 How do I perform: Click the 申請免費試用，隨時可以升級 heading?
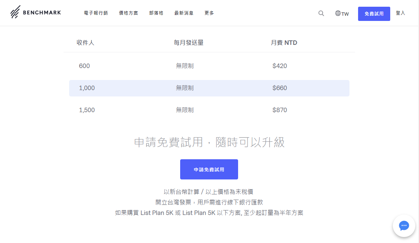[x=209, y=142]
